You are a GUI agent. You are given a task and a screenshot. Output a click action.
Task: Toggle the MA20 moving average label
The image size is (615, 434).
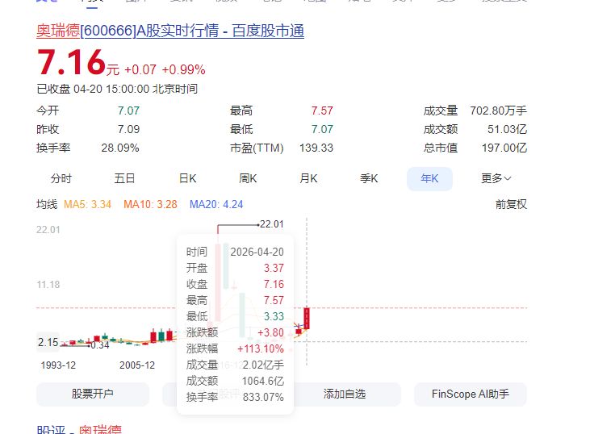click(215, 204)
